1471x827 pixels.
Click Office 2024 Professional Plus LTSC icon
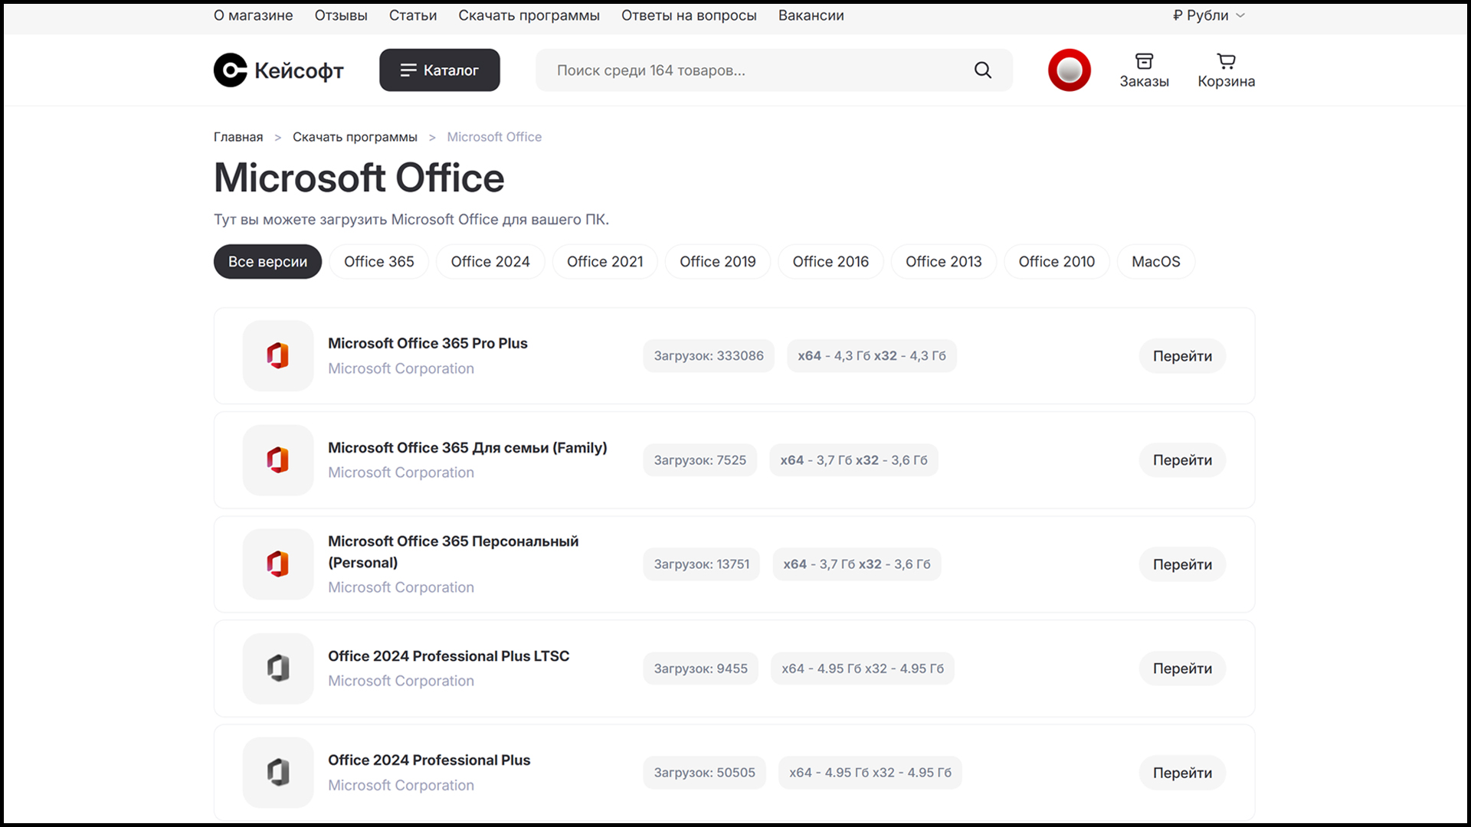pos(278,668)
